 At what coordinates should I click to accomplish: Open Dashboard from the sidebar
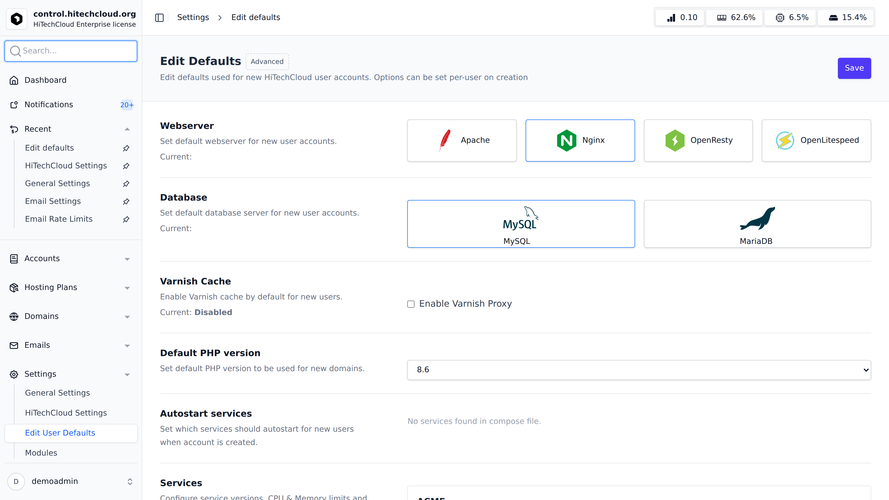coord(71,80)
